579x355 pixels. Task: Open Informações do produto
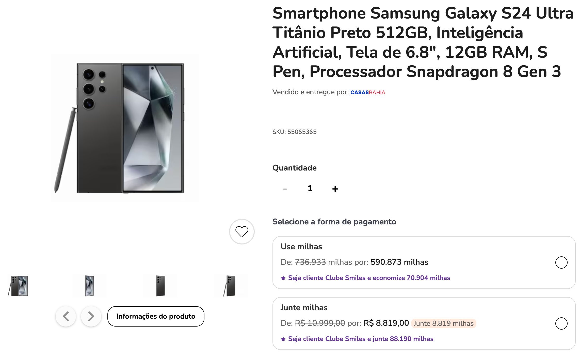point(156,316)
